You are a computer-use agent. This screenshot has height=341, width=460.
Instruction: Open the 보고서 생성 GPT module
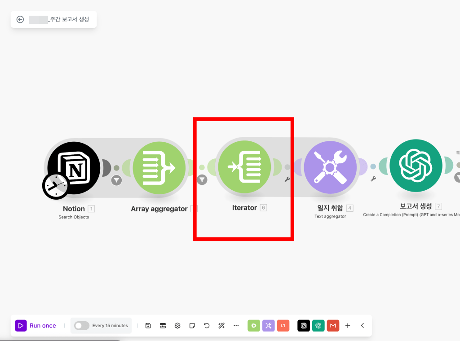(416, 165)
